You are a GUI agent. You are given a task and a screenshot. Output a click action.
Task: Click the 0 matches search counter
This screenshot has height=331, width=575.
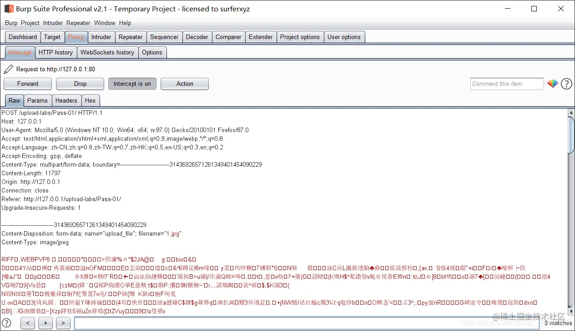558,323
